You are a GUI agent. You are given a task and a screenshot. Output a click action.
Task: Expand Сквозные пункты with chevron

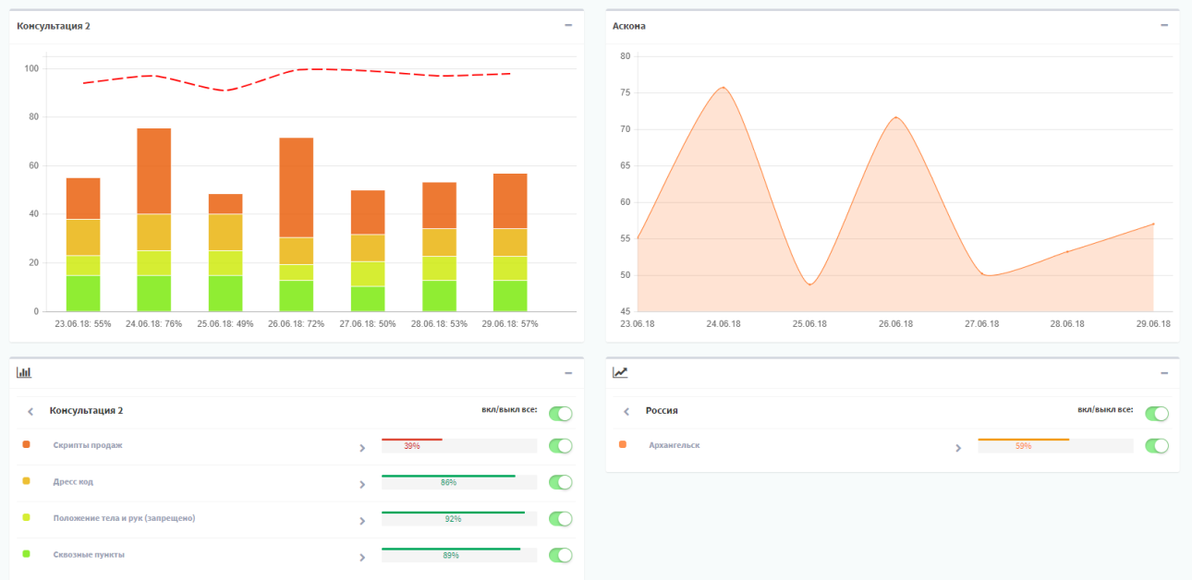click(361, 557)
